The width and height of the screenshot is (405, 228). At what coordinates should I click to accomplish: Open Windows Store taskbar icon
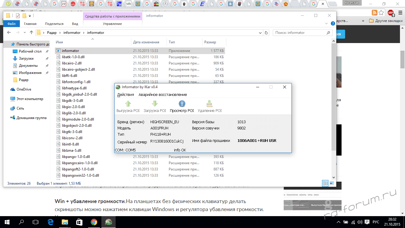click(x=79, y=222)
